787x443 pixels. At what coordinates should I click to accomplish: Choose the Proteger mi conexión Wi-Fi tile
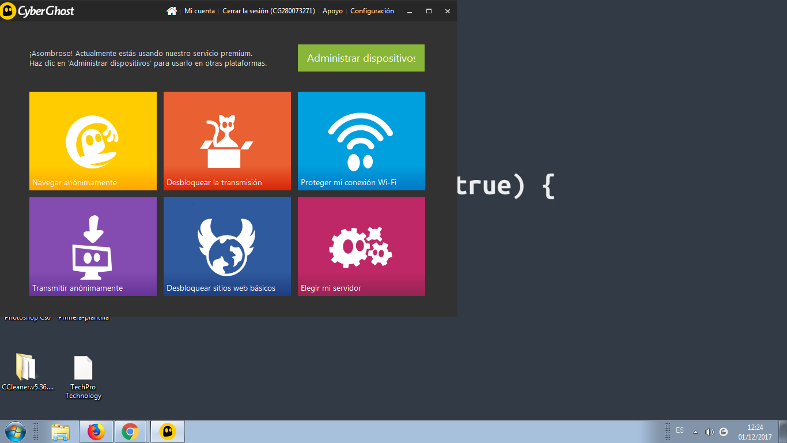[x=361, y=141]
